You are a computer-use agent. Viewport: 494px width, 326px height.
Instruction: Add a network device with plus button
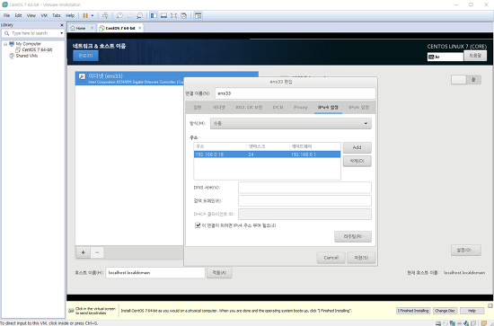[84, 252]
